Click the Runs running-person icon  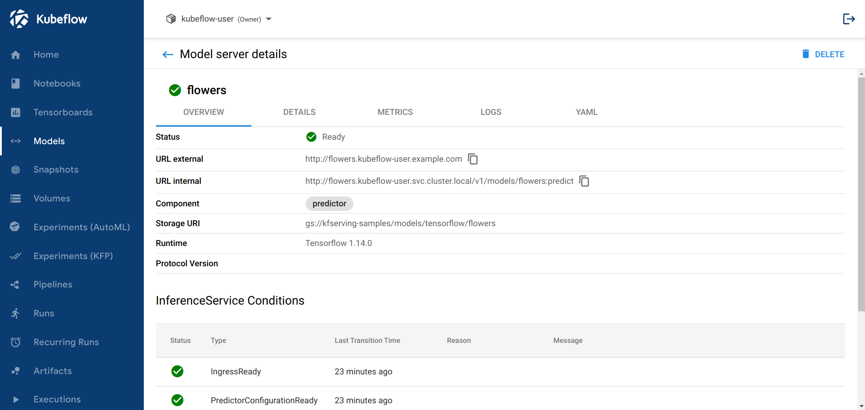tap(15, 313)
